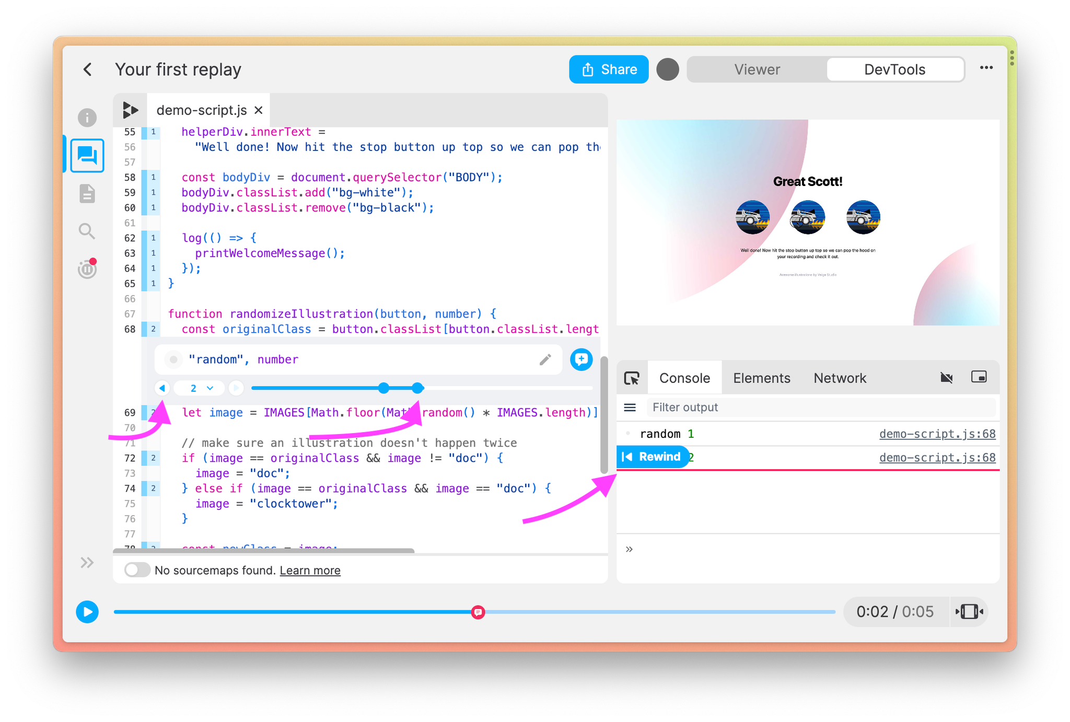This screenshot has width=1070, height=722.
Task: Click the Filter output field
Action: point(821,407)
